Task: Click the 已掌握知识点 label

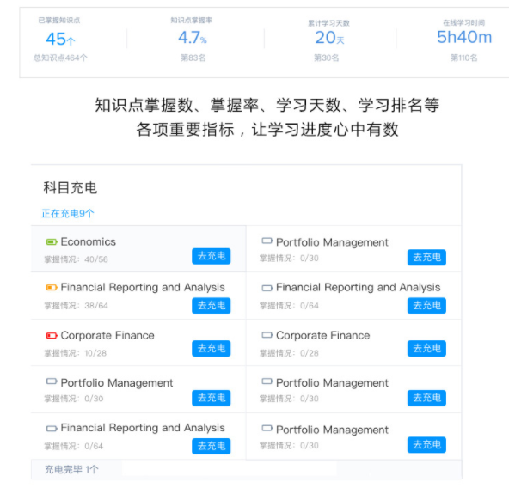Action: (x=59, y=21)
